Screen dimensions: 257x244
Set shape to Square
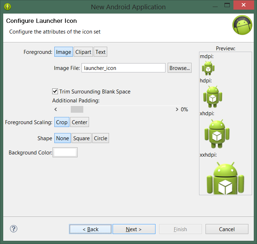[x=81, y=138]
